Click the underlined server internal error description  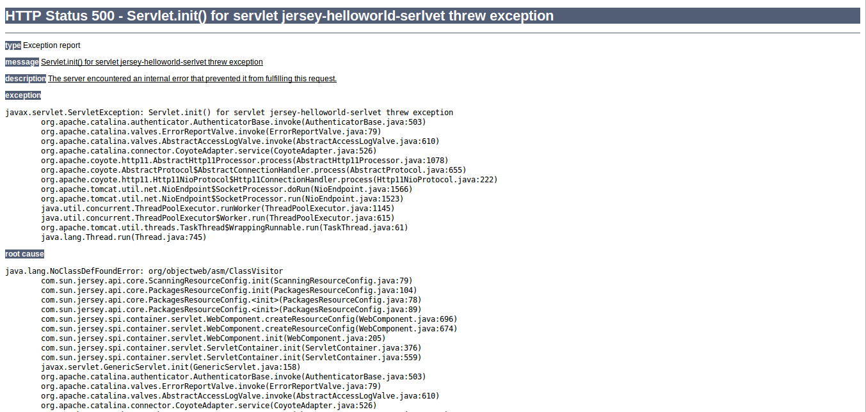pyautogui.click(x=192, y=79)
